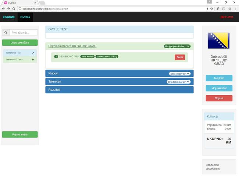
Task: Expand the Broj takmičara badge
Action: point(178,82)
